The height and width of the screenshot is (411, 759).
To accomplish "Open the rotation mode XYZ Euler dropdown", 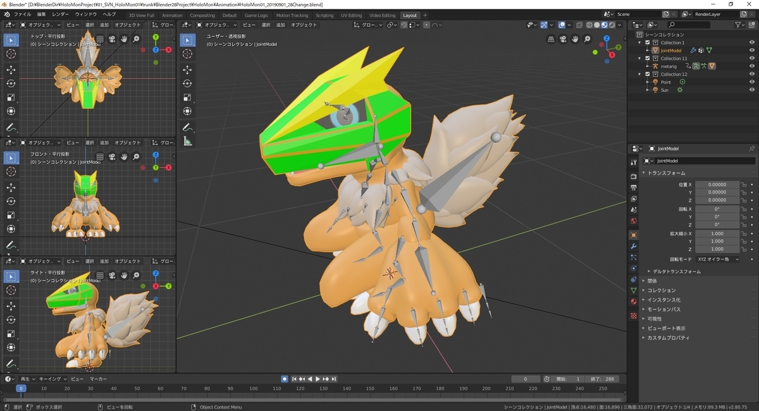I will (x=717, y=259).
